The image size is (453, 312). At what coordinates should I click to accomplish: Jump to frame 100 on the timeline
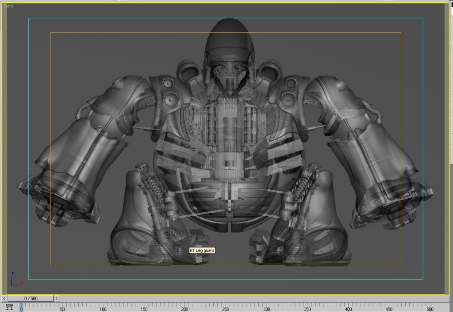pos(103,308)
